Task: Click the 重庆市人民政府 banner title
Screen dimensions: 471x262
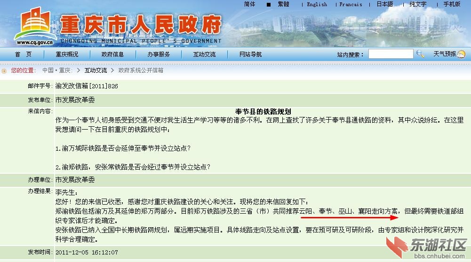Action: pyautogui.click(x=141, y=24)
